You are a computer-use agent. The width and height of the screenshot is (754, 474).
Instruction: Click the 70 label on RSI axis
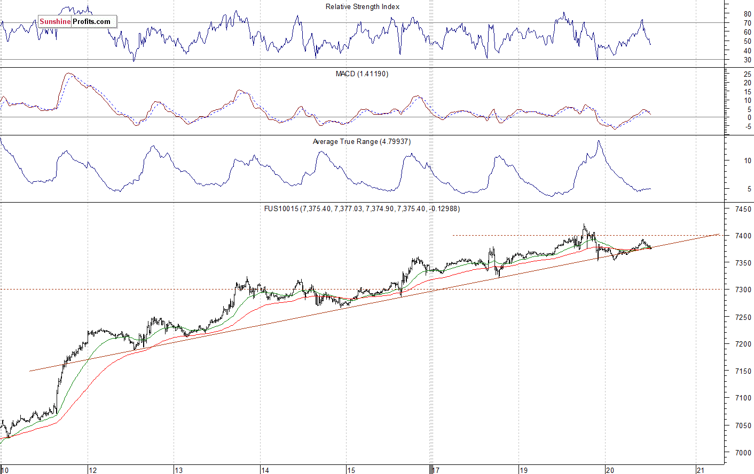pos(748,23)
